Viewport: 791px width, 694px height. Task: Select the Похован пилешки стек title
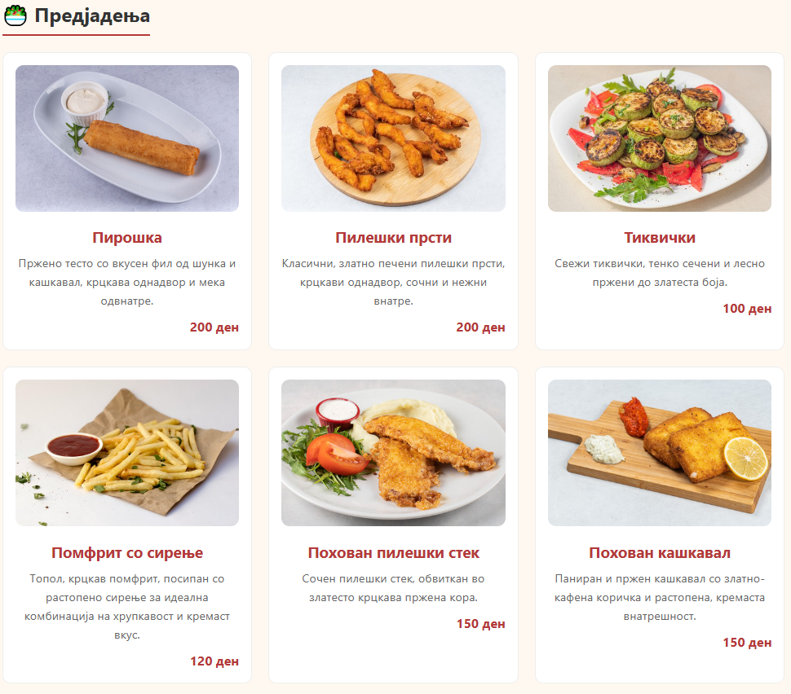[x=394, y=553]
